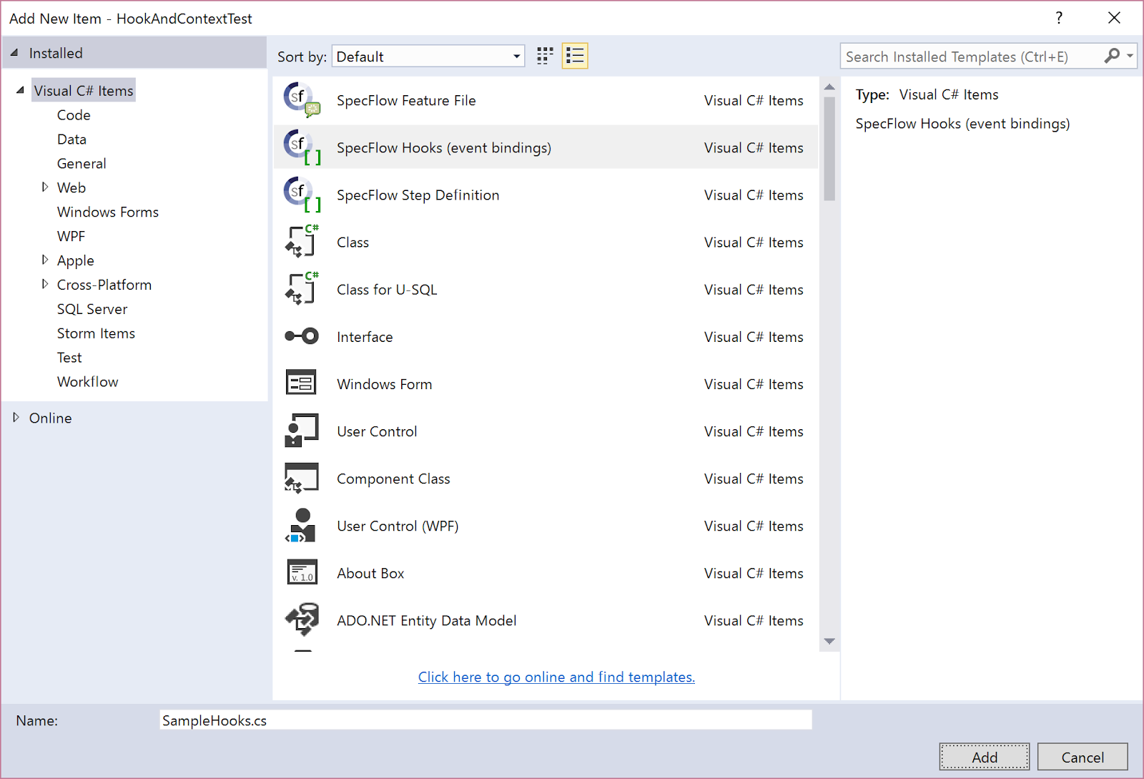Click the Name input field
Viewport: 1144px width, 779px height.
click(485, 720)
